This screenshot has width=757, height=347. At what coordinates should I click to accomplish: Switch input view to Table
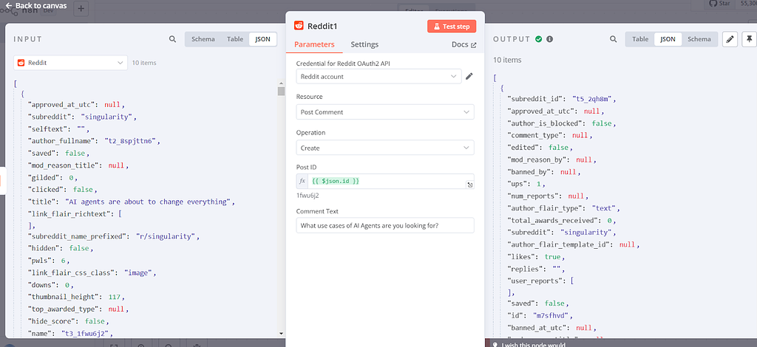click(x=234, y=39)
